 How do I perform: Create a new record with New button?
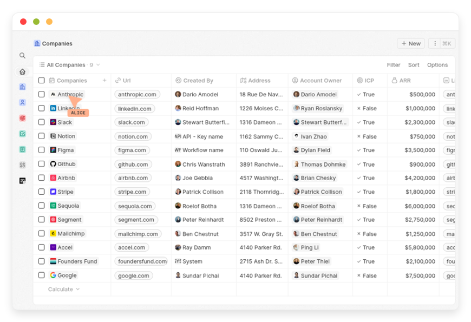[x=411, y=43]
